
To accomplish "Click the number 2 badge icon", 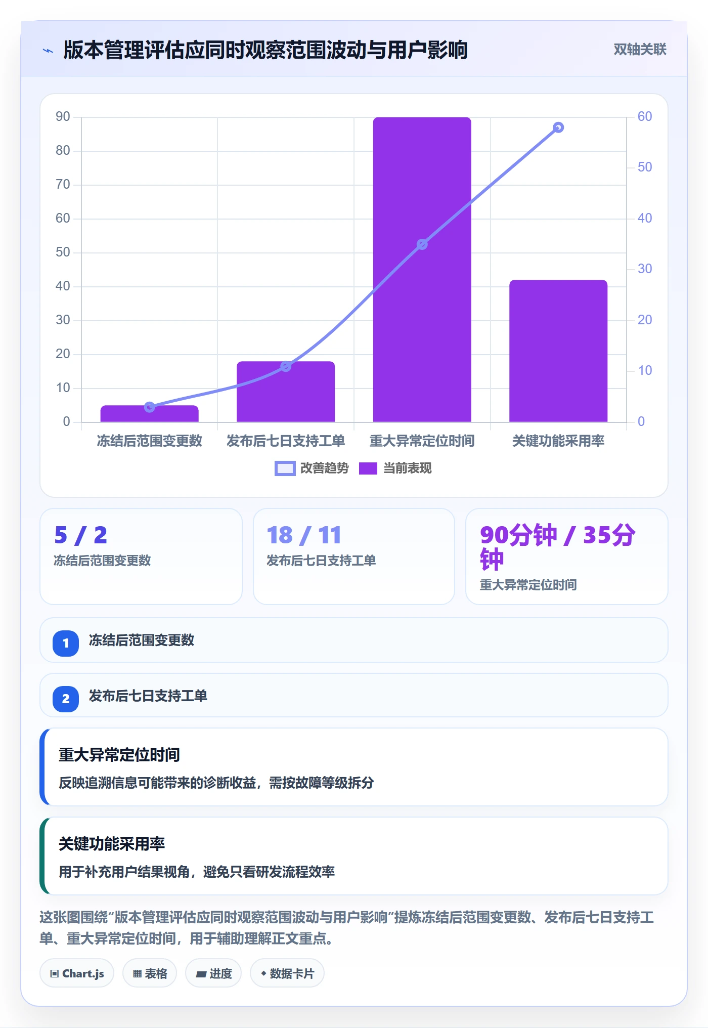I will click(x=66, y=699).
